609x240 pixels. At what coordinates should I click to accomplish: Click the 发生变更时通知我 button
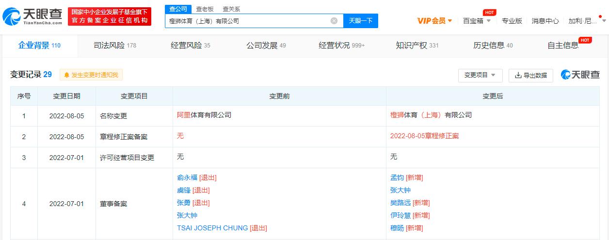click(x=91, y=75)
